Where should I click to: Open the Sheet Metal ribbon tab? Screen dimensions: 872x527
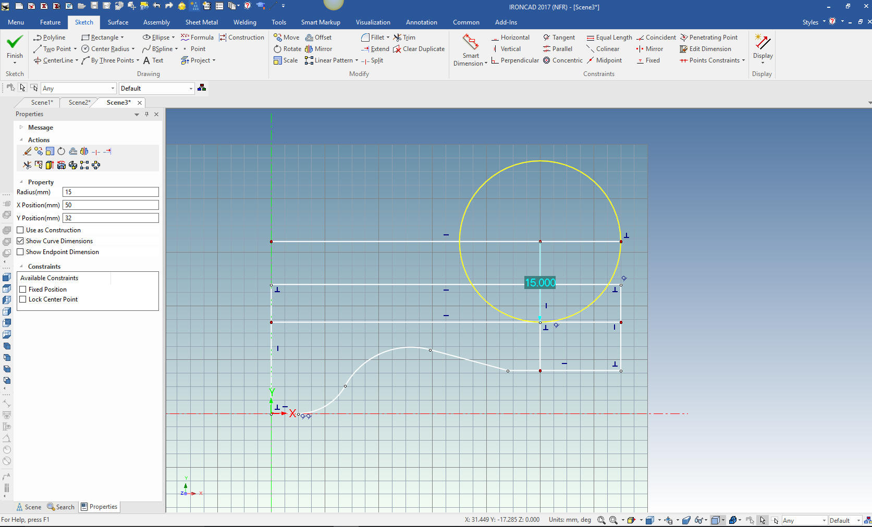(202, 22)
